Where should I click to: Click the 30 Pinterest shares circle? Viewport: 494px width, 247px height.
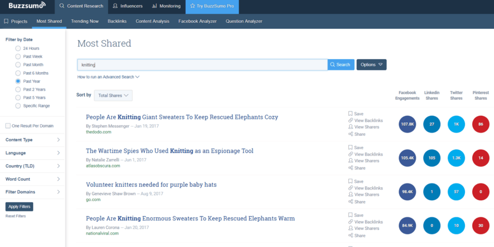[x=481, y=226]
